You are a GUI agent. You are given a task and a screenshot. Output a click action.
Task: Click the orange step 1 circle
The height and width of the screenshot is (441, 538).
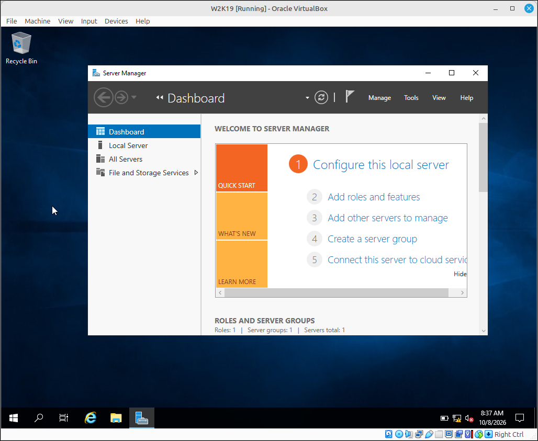point(298,164)
